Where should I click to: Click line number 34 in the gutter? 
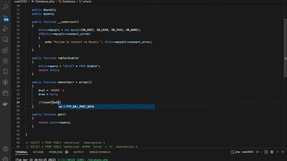pos(18,102)
